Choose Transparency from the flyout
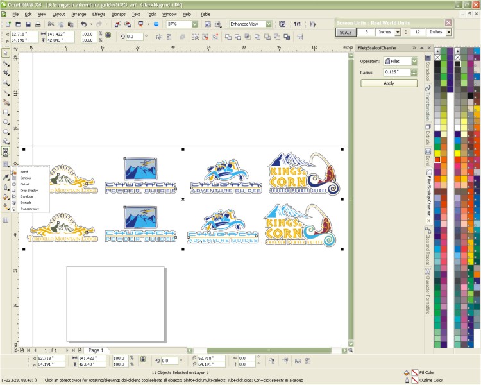Screen dimensions: 481x385 click(x=30, y=209)
